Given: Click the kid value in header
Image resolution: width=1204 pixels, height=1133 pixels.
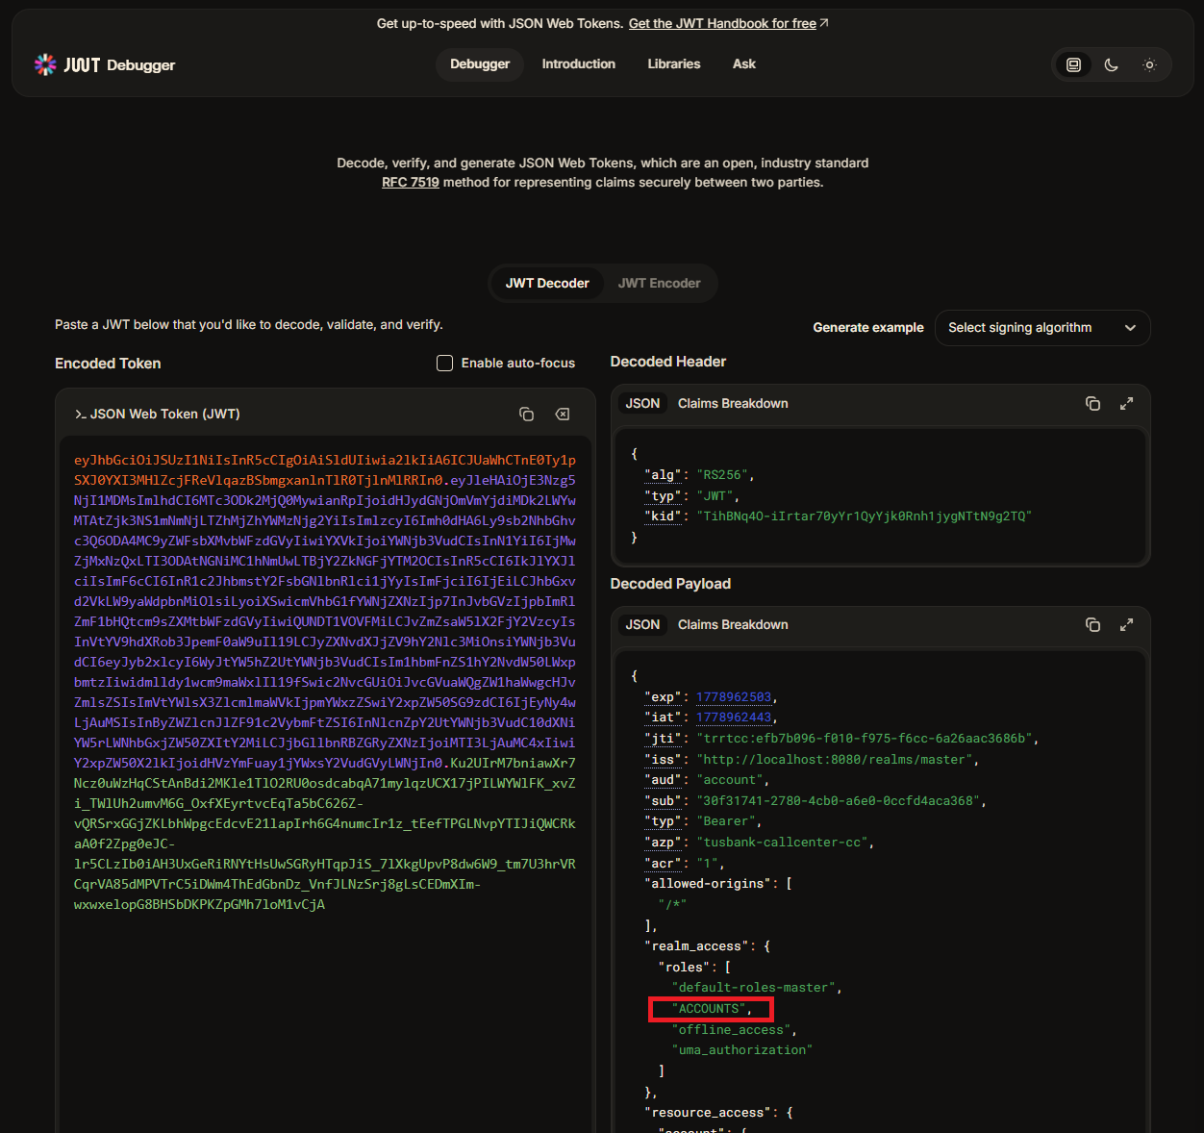Looking at the screenshot, I should tap(864, 516).
